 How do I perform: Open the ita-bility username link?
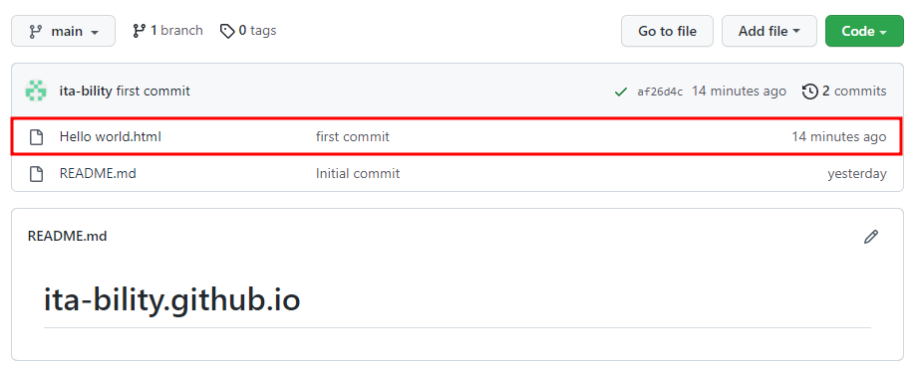click(x=86, y=92)
